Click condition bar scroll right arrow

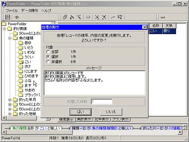180,132
